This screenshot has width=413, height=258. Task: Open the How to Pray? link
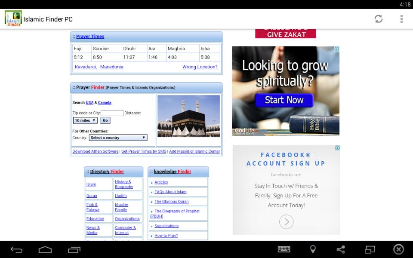166,236
